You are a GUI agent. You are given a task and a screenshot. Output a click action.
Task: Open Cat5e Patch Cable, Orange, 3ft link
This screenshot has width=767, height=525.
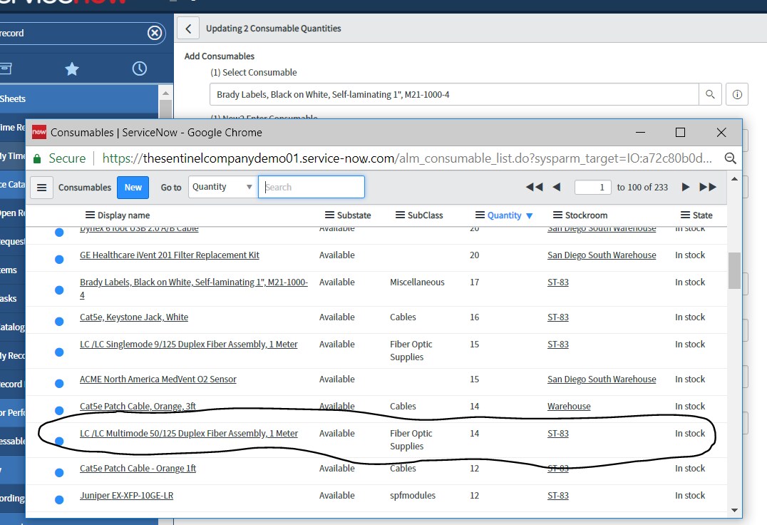[x=138, y=406]
